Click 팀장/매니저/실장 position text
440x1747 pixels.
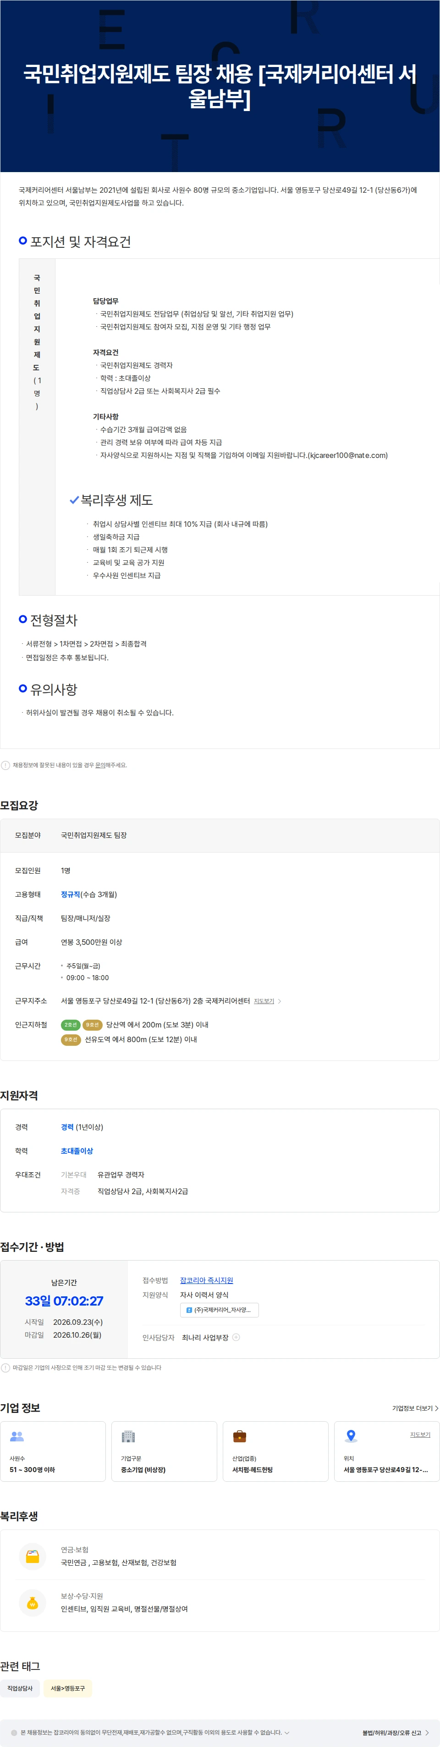pos(85,918)
